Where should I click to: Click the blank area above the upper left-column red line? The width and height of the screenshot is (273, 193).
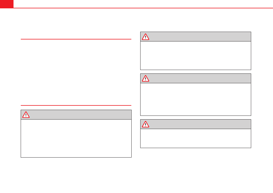[x=76, y=24]
